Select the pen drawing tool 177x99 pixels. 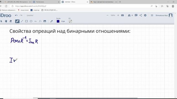coord(17,21)
